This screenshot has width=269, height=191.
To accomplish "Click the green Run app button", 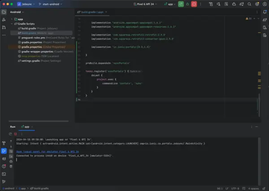I will pyautogui.click(x=180, y=4).
